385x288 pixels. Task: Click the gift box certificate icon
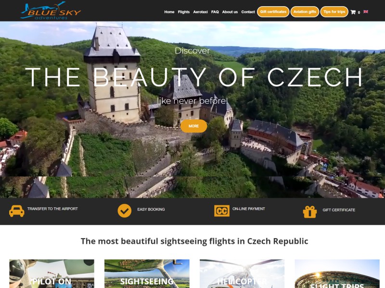[x=310, y=212]
